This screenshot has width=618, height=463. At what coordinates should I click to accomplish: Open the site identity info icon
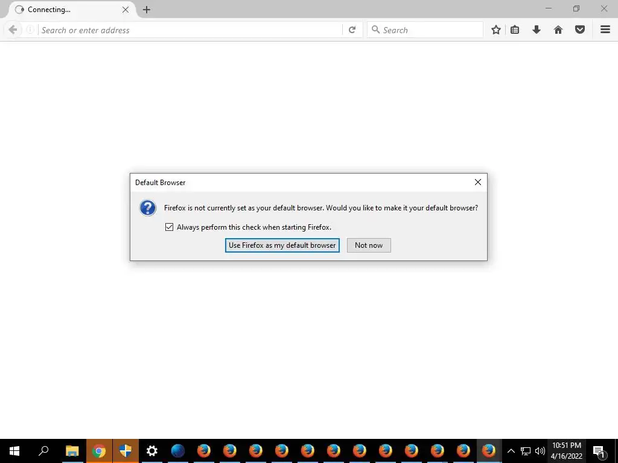click(30, 30)
